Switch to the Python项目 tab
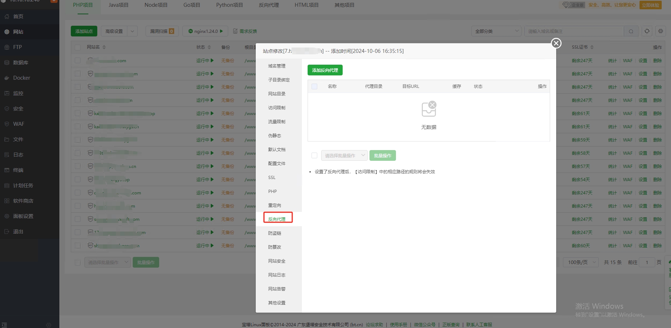Screen dimensions: 671x328 (x=230, y=5)
